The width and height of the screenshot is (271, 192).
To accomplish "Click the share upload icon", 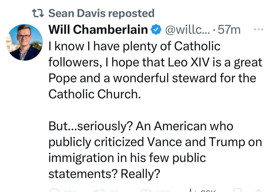I will coord(258,191).
